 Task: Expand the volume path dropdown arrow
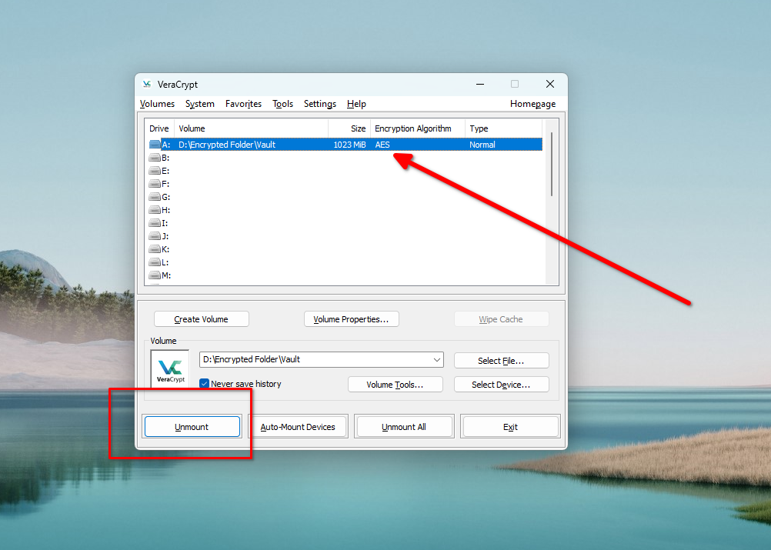(x=436, y=360)
